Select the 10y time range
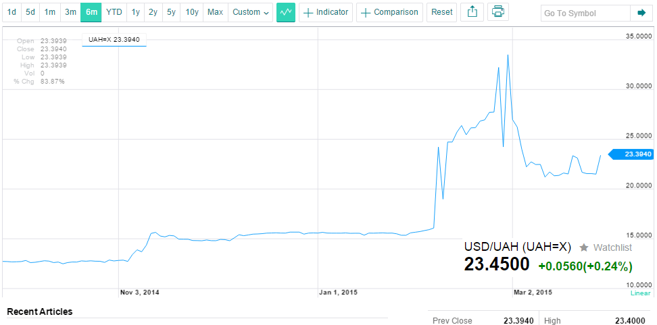 (192, 12)
